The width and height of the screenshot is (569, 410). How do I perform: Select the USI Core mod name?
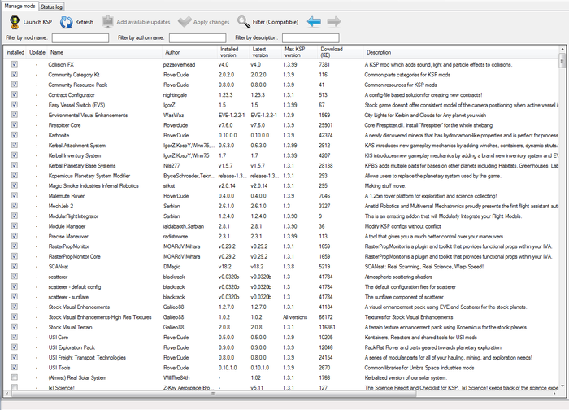click(x=58, y=338)
